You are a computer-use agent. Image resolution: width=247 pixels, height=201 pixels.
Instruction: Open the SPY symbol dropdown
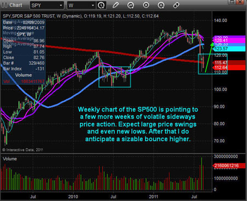click(47, 5)
